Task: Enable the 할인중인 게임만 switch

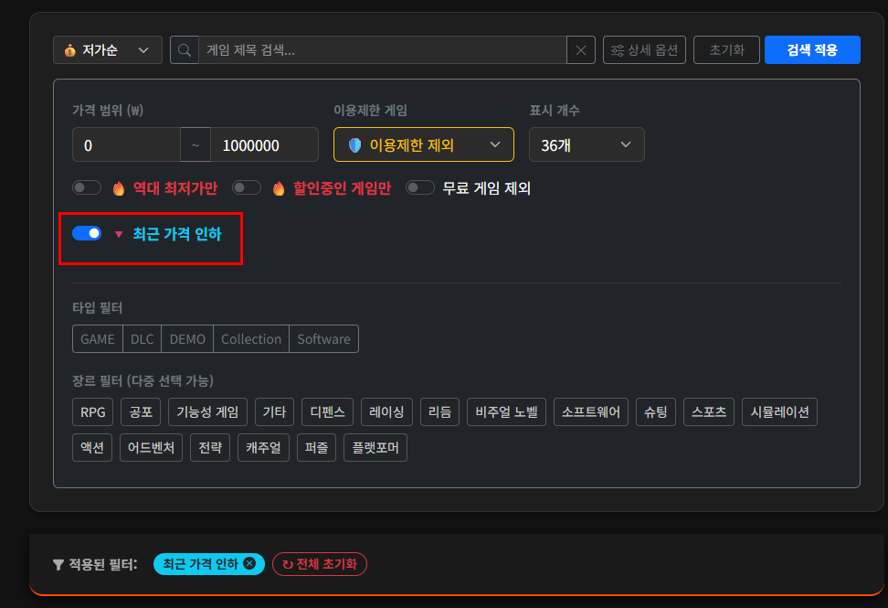Action: pyautogui.click(x=247, y=188)
